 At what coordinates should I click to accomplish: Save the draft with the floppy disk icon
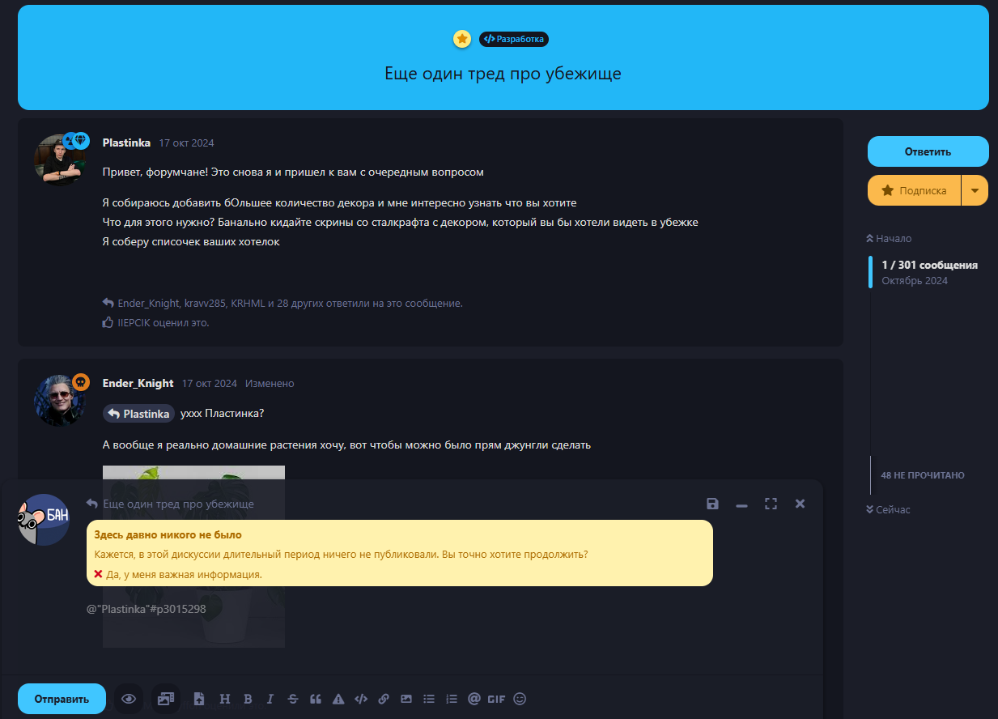(712, 504)
